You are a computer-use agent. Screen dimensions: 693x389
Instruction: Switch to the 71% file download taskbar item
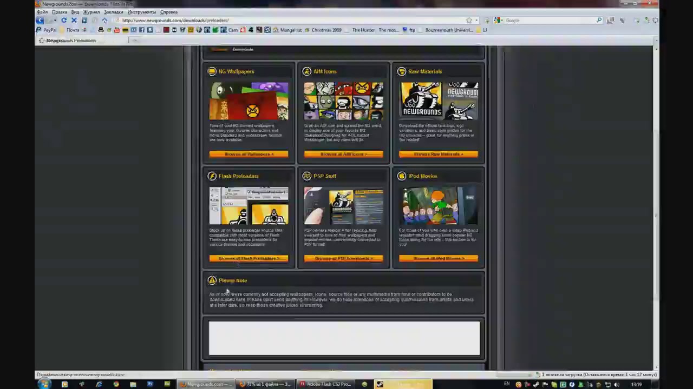pos(265,384)
